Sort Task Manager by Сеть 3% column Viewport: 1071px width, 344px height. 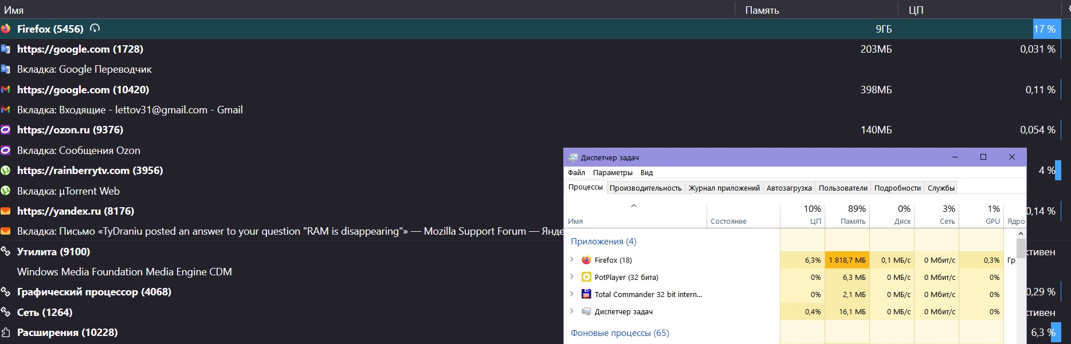936,214
